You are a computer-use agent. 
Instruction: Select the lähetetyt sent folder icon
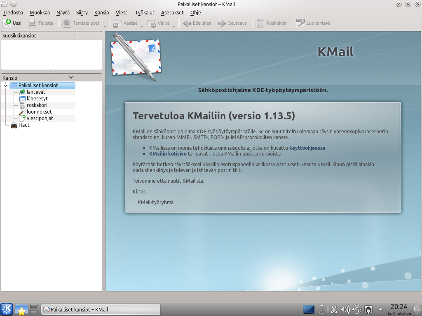pos(22,99)
